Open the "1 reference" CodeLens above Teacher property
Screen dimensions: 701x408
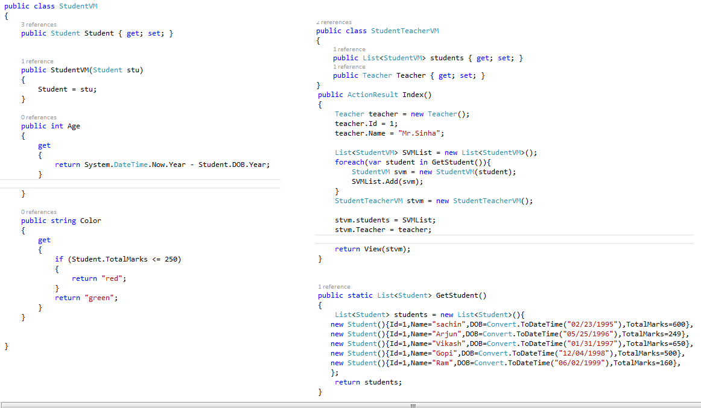[x=349, y=67]
